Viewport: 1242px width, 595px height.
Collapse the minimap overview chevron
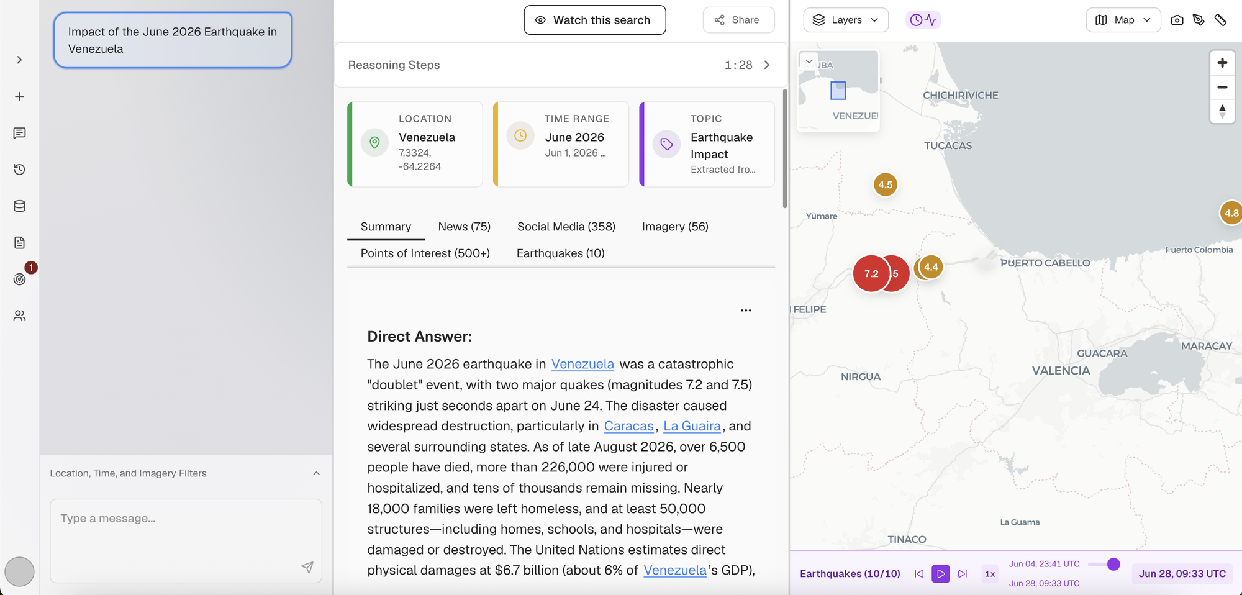[809, 61]
